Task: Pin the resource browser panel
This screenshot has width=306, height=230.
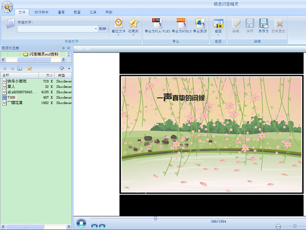Action: (x=63, y=48)
